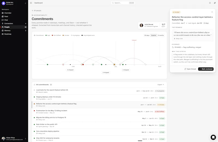Open Zero-downtime deploy pipeline row
The height and width of the screenshot is (142, 218).
pos(99,132)
